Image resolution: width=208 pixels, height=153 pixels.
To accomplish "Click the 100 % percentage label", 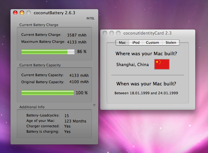I will click(82, 93).
